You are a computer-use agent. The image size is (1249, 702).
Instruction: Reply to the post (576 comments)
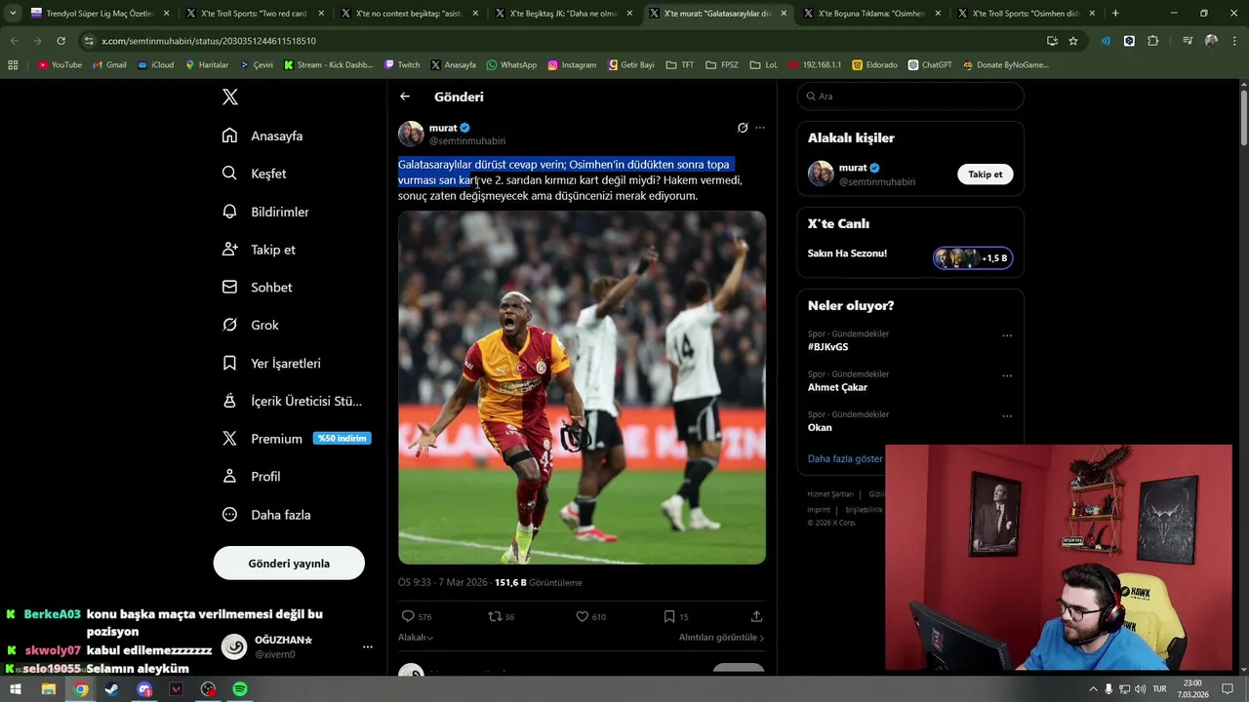click(417, 616)
